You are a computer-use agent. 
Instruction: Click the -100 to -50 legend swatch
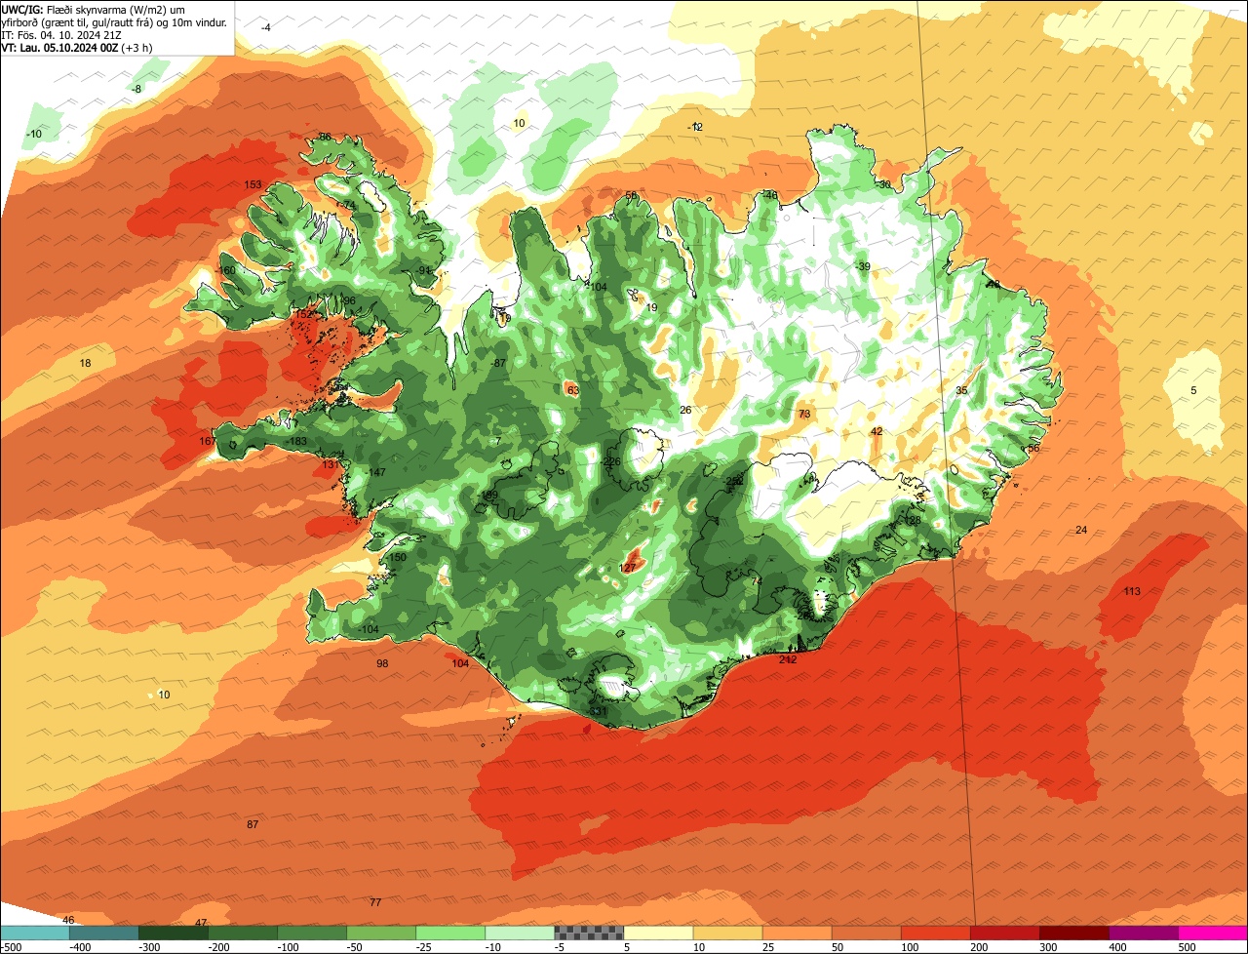point(312,934)
